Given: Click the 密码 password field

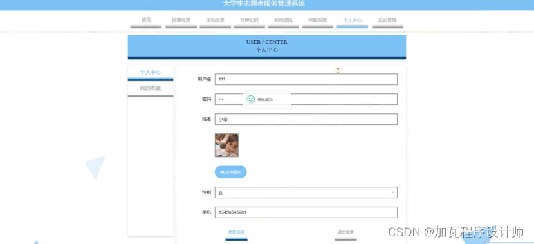Looking at the screenshot, I should pos(306,99).
